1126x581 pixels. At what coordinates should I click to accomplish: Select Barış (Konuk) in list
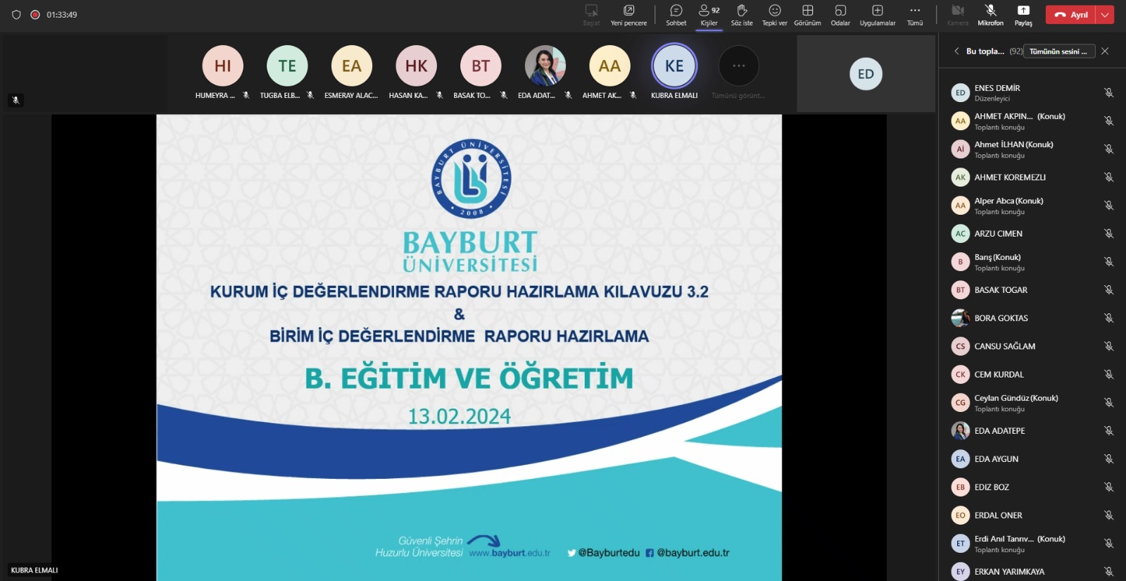pos(1032,262)
